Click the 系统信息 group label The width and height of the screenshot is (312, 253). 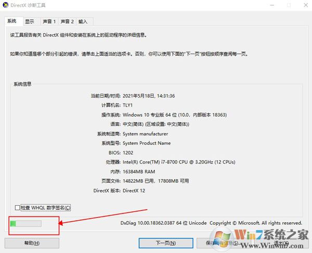[22, 84]
